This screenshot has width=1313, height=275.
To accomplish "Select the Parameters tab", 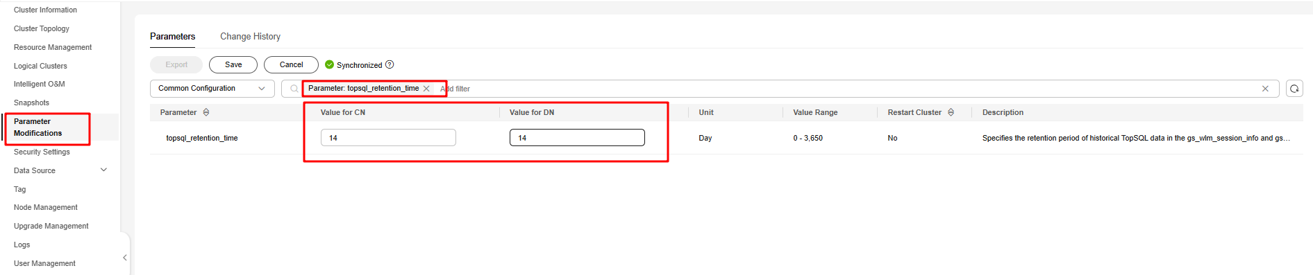I will [x=172, y=36].
